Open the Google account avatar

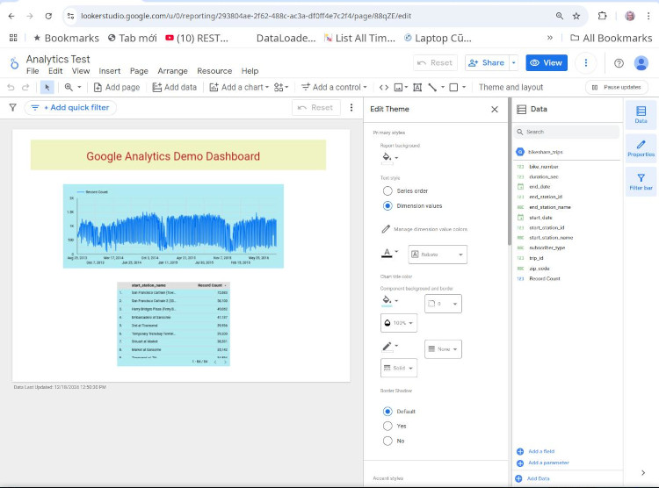(x=641, y=63)
